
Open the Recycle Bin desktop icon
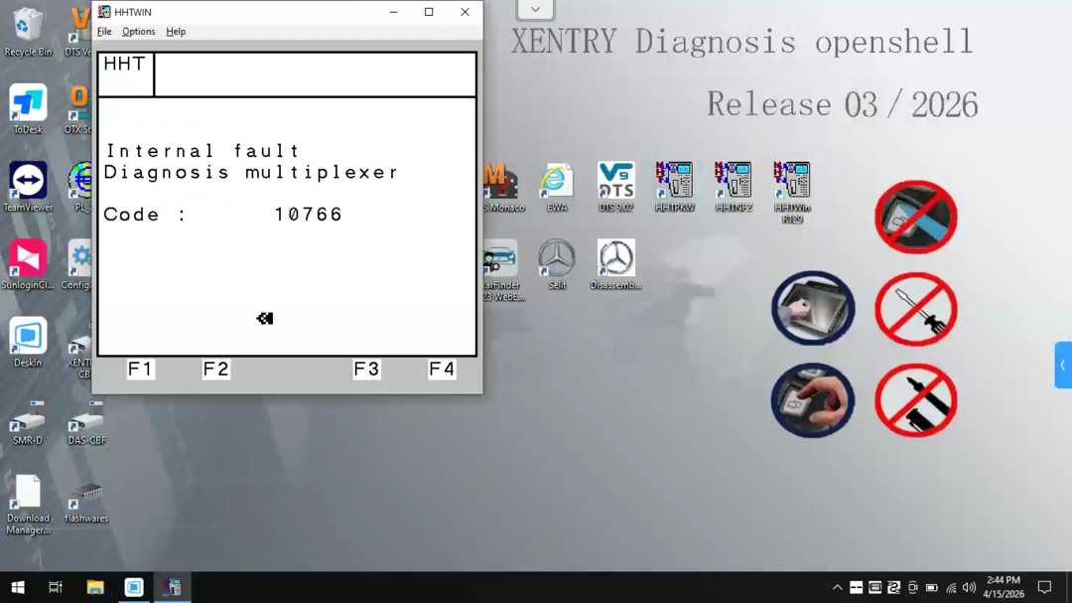pos(28,31)
